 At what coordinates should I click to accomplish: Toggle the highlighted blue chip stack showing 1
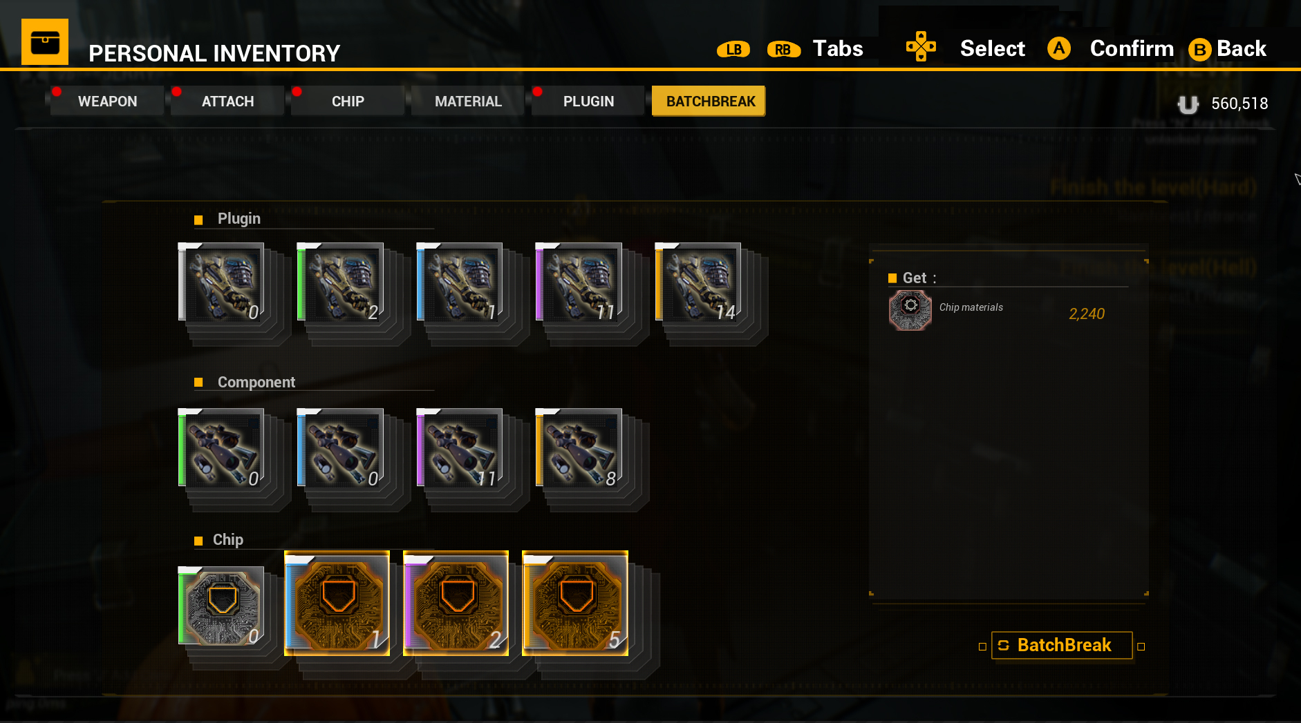tap(337, 603)
